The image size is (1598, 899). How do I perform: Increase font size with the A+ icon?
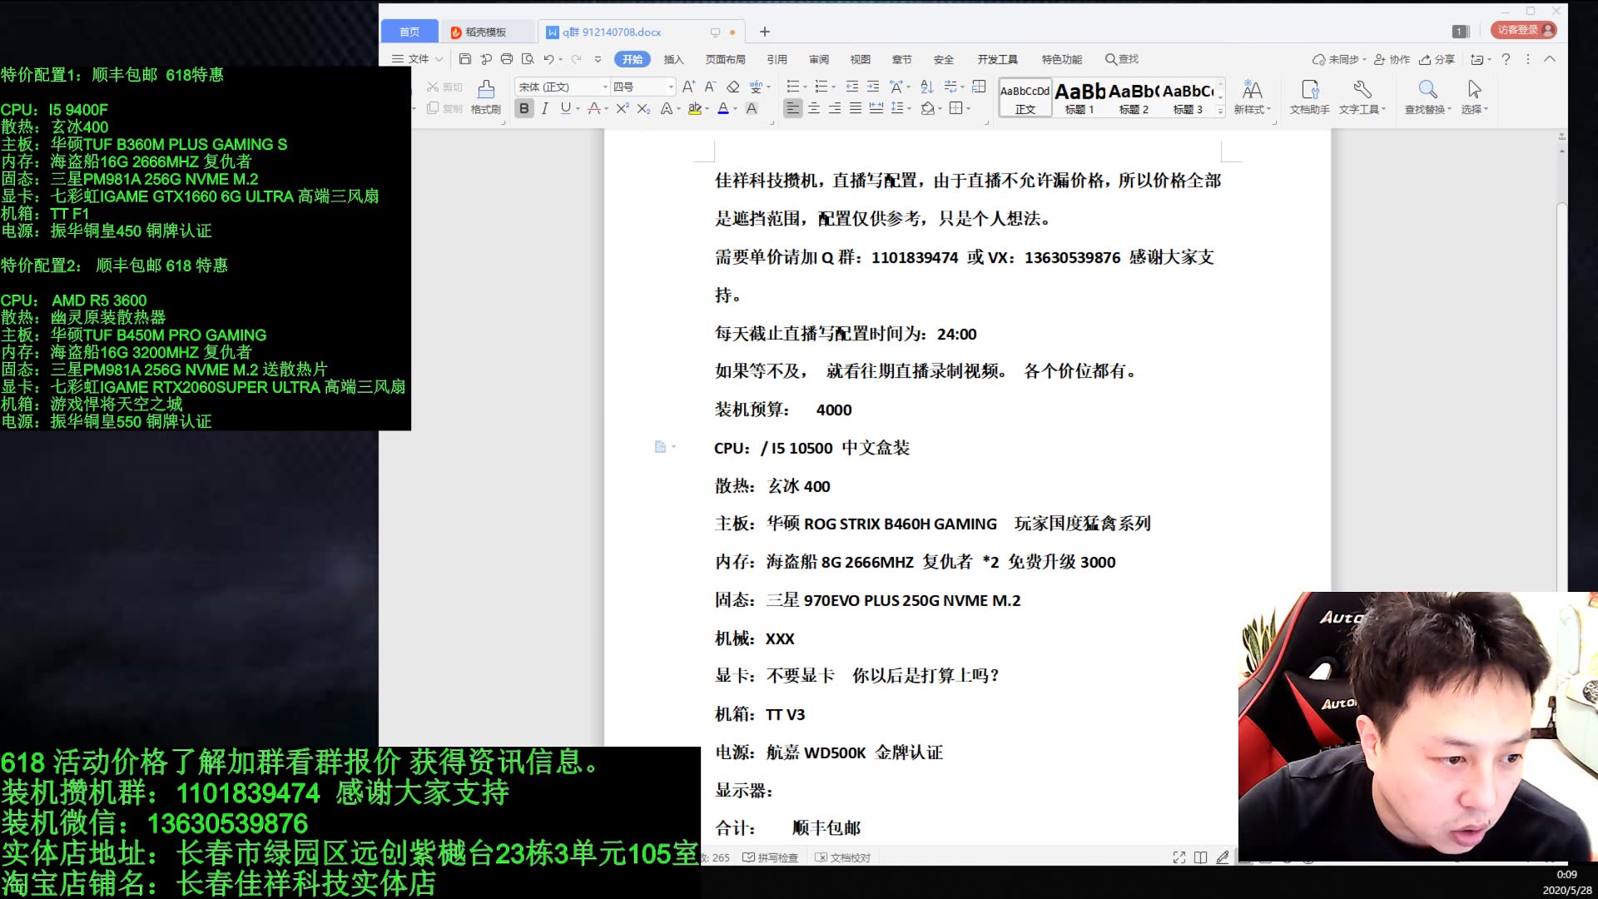[x=688, y=87]
